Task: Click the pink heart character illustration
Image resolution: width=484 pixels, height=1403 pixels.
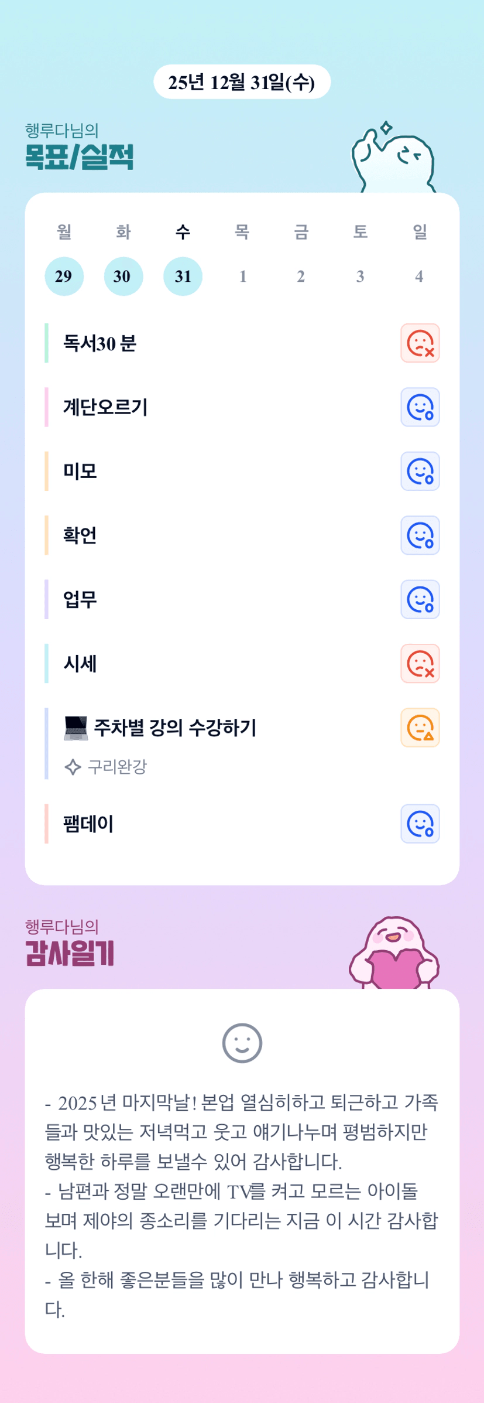Action: pyautogui.click(x=394, y=954)
